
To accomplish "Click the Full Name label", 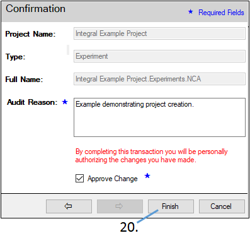I will click(24, 80).
